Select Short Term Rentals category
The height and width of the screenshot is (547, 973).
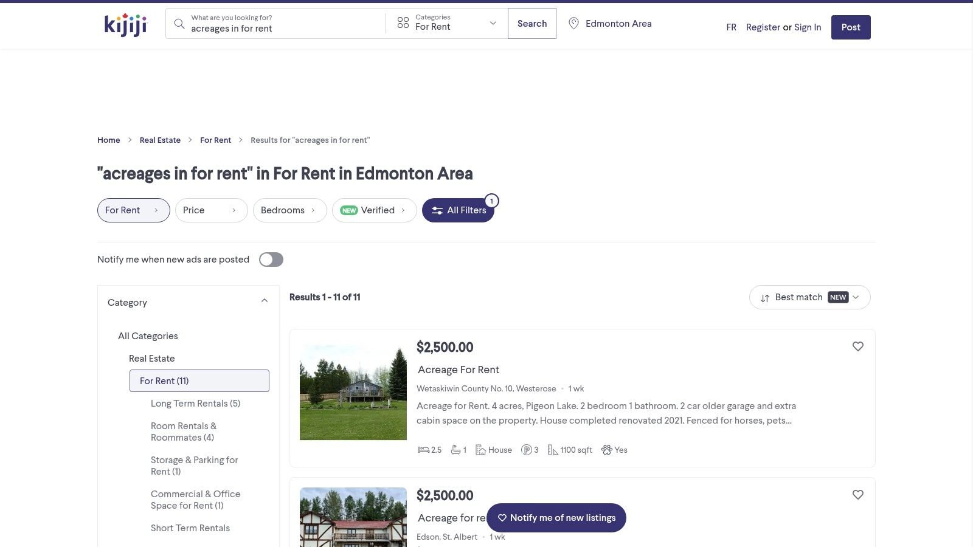point(190,528)
